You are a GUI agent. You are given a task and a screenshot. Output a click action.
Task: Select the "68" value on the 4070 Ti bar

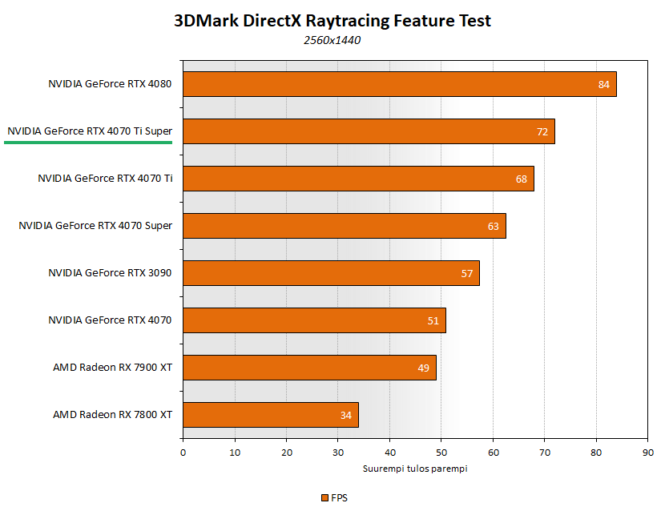(522, 179)
